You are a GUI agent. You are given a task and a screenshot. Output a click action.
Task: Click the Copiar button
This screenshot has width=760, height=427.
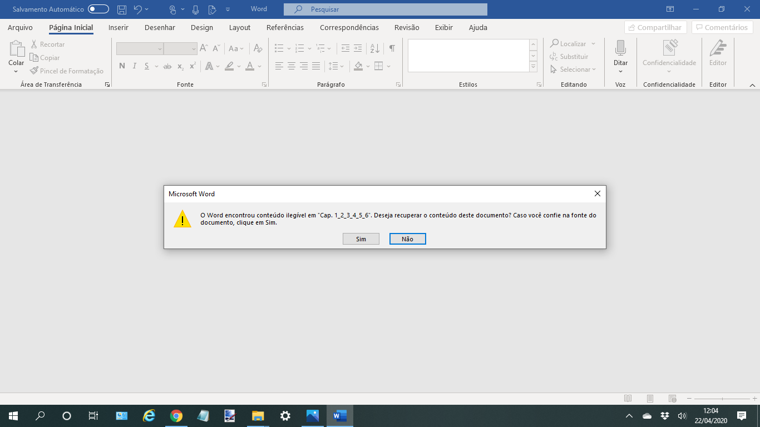[45, 57]
